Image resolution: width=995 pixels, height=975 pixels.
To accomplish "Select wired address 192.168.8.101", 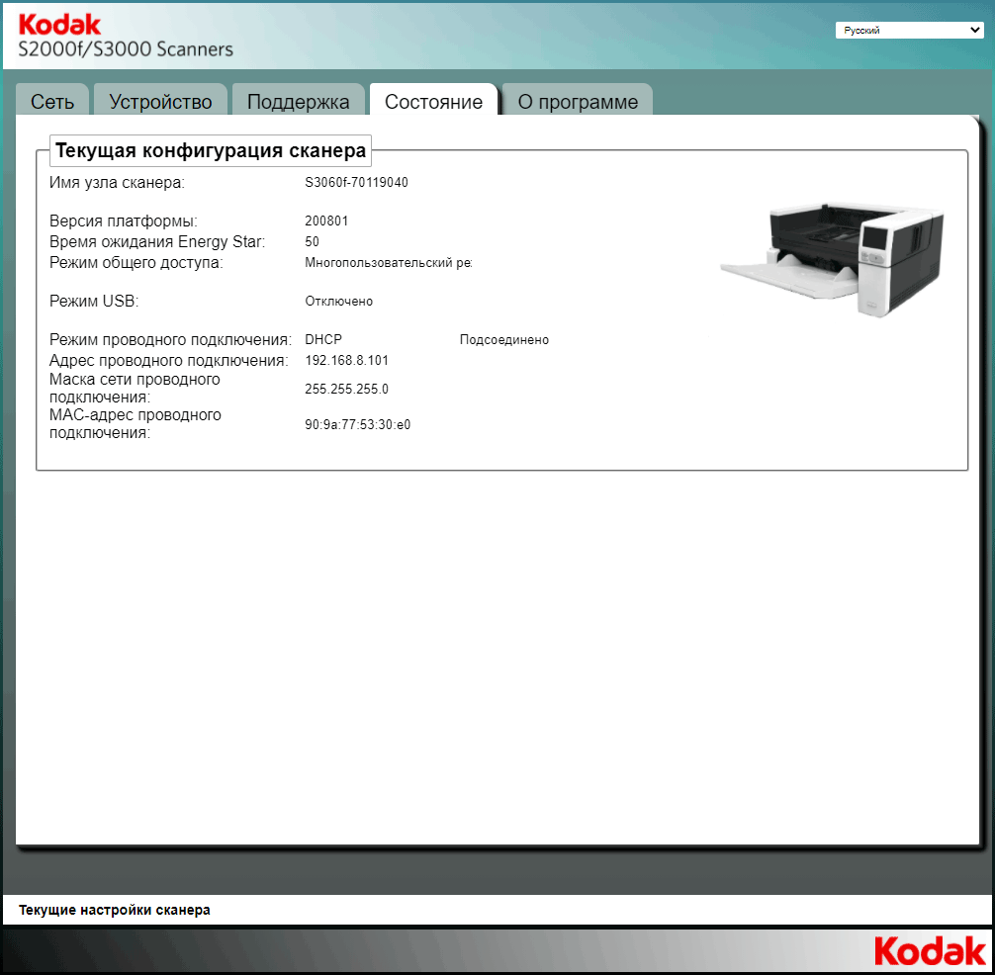I will coord(346,361).
